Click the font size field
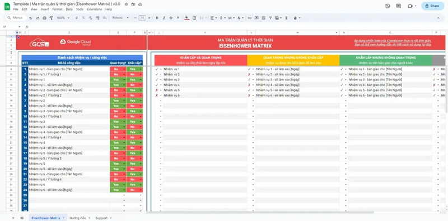The image size is (448, 221). pos(142,18)
